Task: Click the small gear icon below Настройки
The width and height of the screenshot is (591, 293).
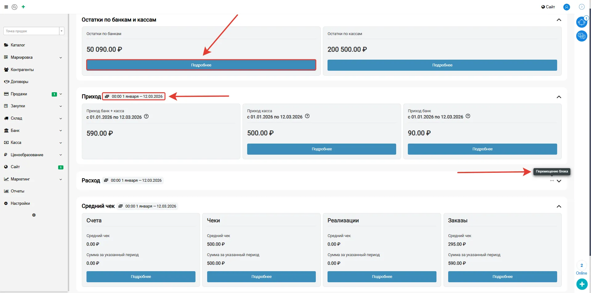Action: coord(34,215)
